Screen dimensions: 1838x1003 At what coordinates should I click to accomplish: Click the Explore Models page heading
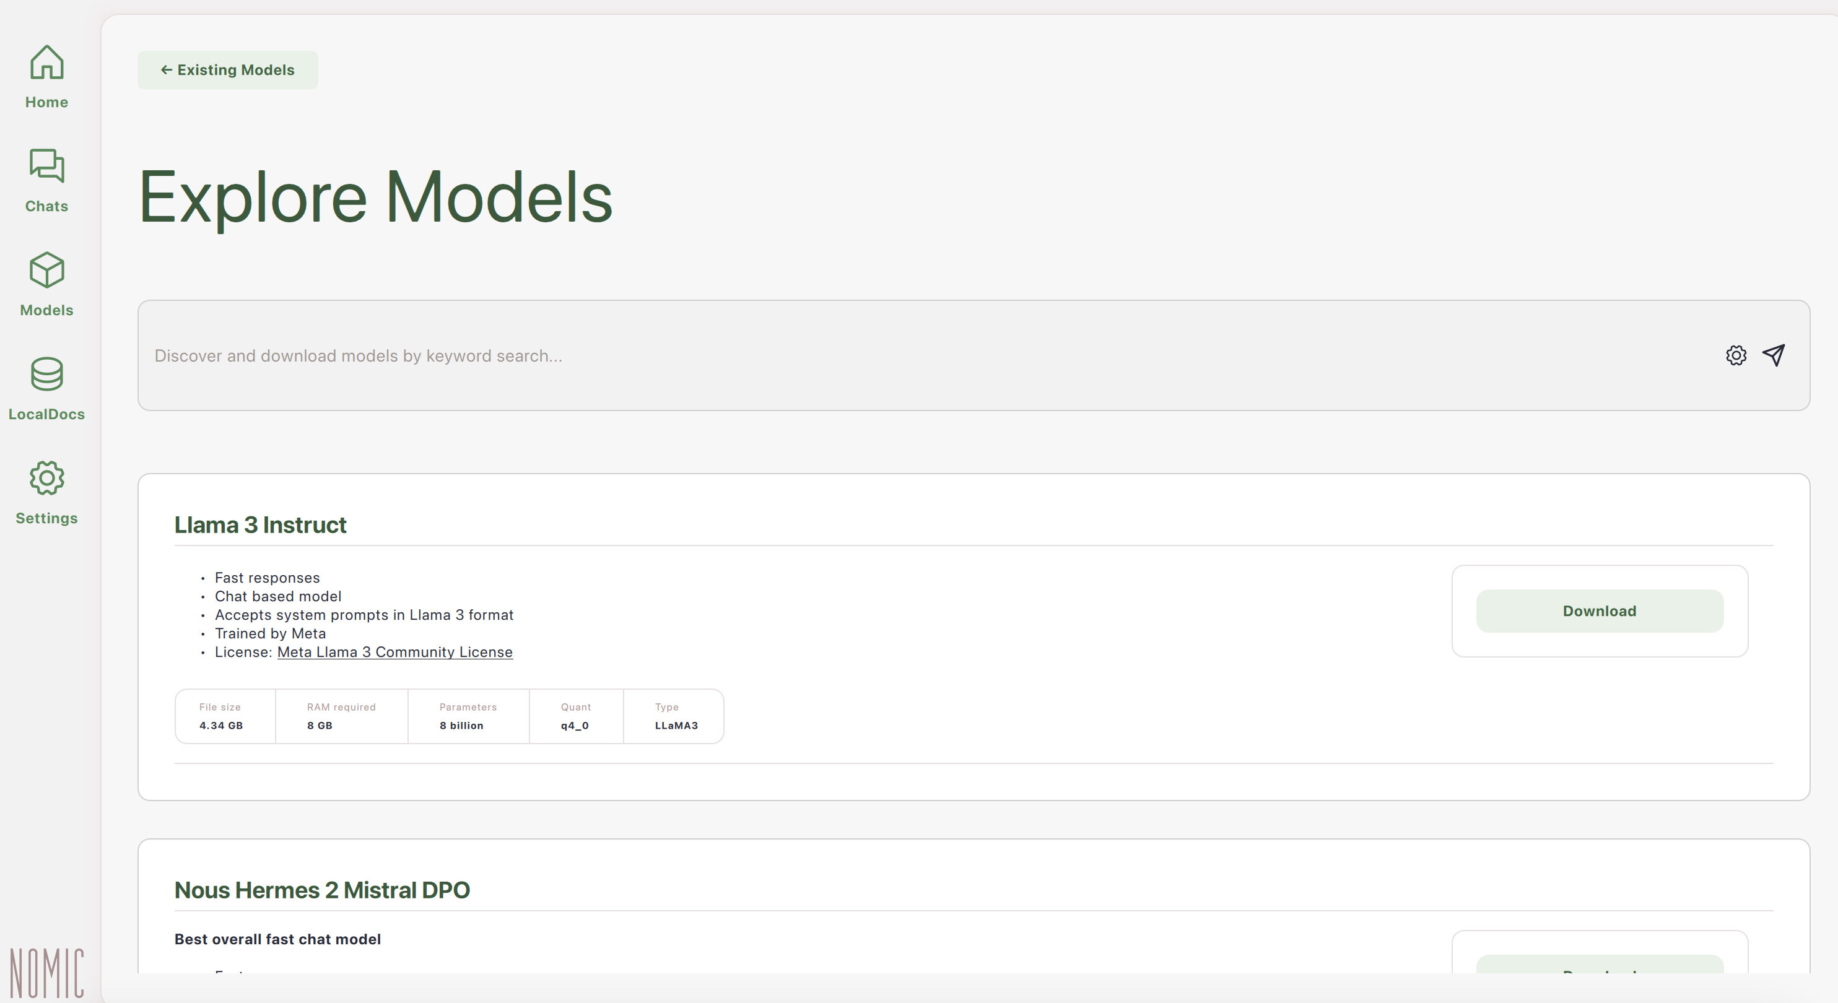(x=375, y=197)
